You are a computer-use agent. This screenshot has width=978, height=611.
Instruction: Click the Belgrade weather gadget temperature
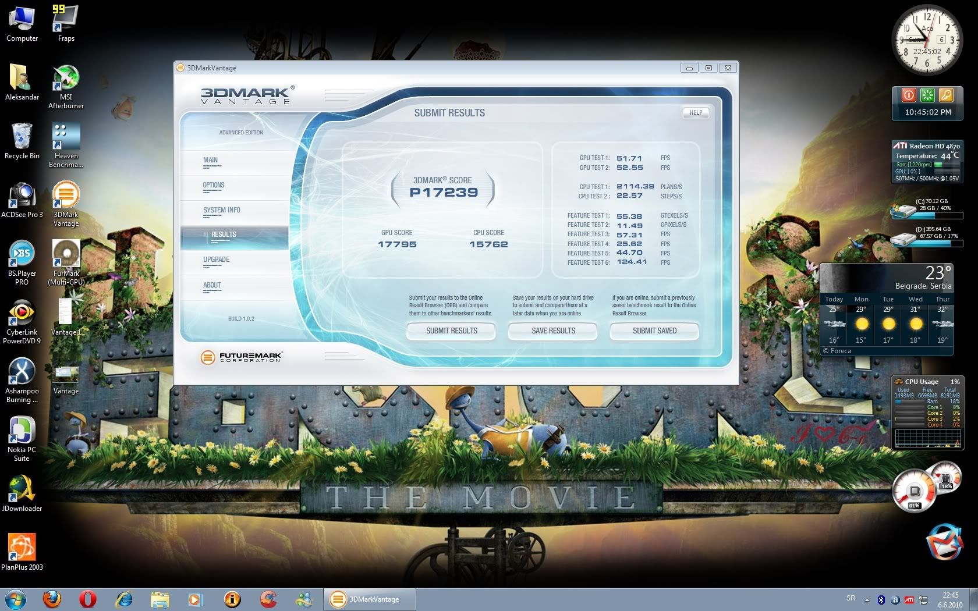point(938,273)
